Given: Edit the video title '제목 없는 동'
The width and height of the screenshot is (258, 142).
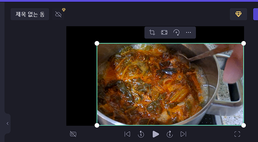Looking at the screenshot, I should pos(30,14).
